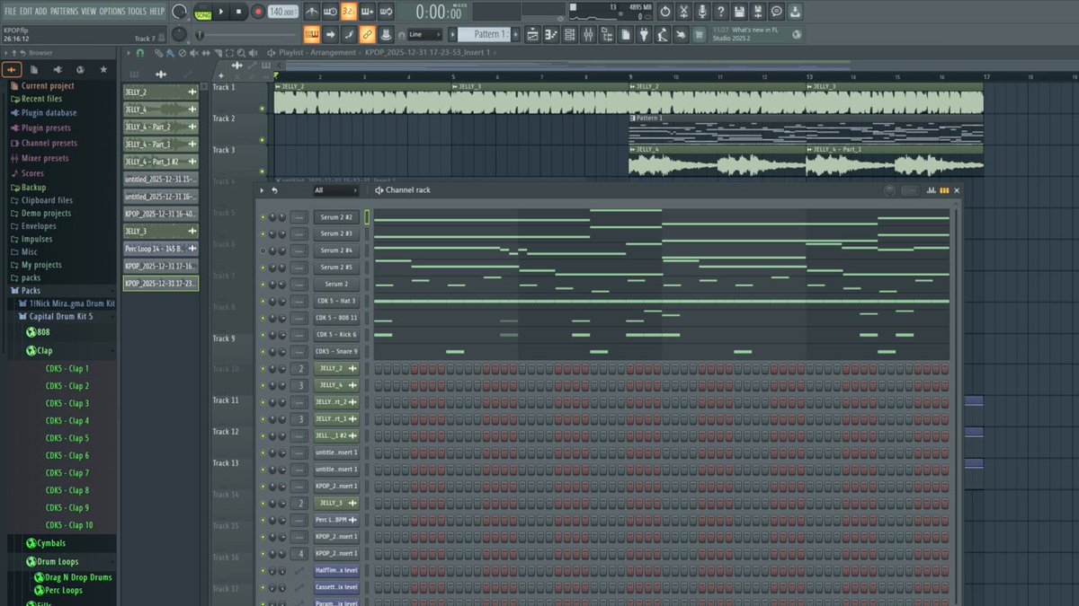Open the PATTERNS menu

(x=64, y=12)
